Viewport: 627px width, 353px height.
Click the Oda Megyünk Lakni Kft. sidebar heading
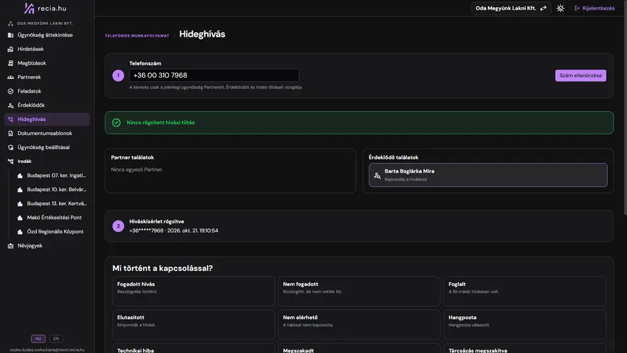[x=45, y=24]
